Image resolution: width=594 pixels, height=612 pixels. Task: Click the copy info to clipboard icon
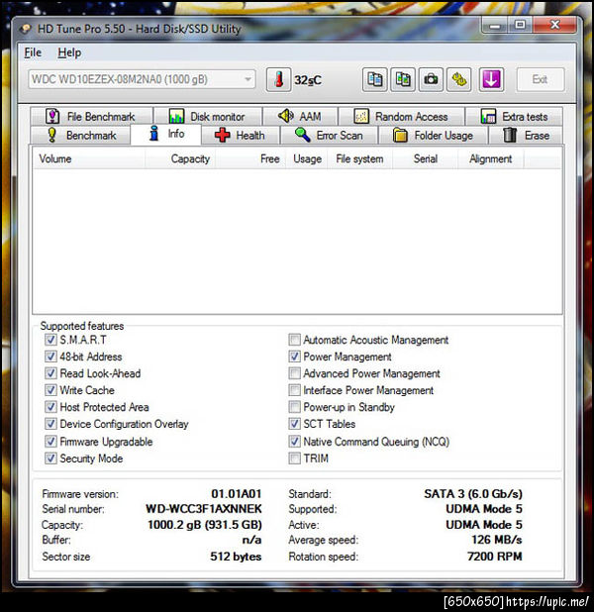(x=374, y=79)
